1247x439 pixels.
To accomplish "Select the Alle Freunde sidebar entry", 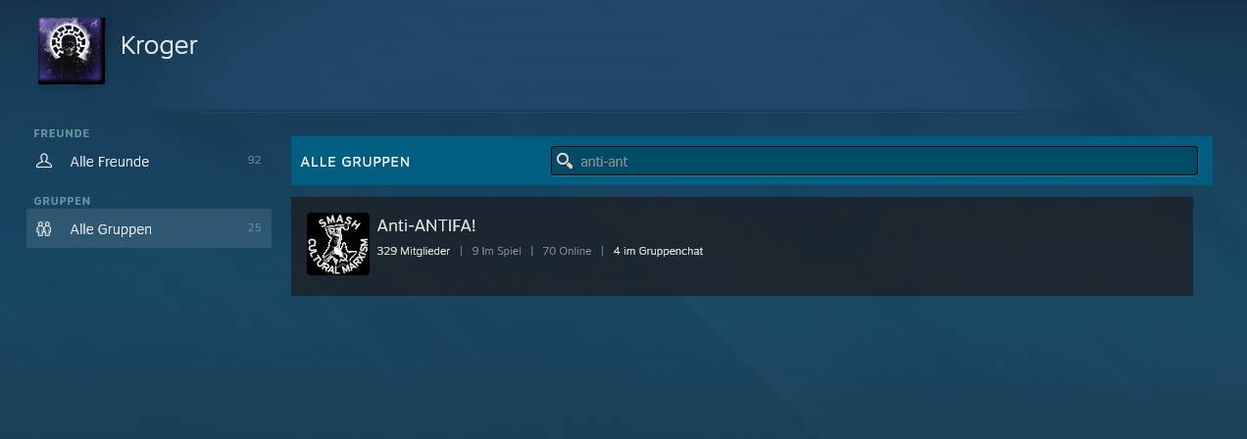I will [x=110, y=162].
